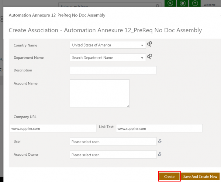Click the collapse chevron icon at left edge
Image resolution: width=221 pixels, height=182 pixels.
2,19
